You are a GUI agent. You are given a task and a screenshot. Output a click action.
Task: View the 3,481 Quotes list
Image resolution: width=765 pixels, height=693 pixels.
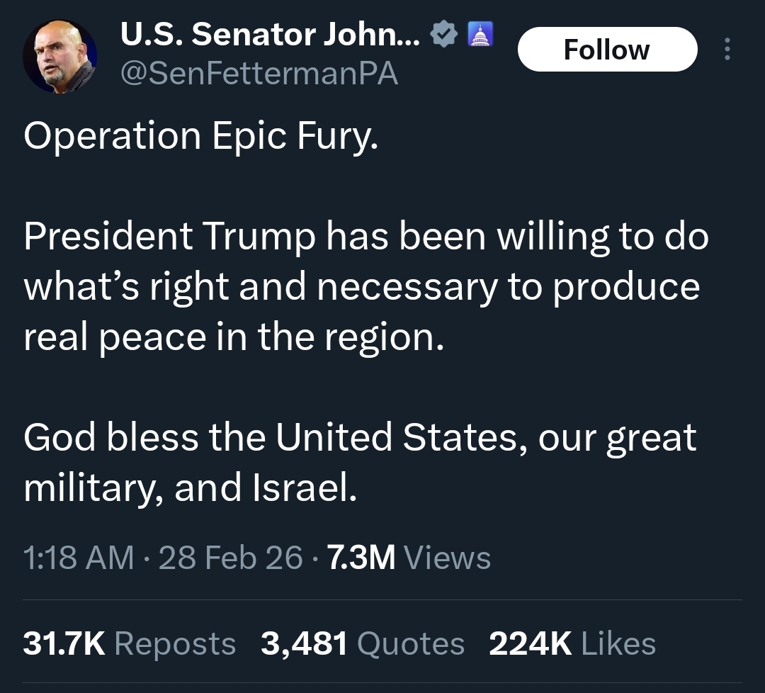(363, 643)
